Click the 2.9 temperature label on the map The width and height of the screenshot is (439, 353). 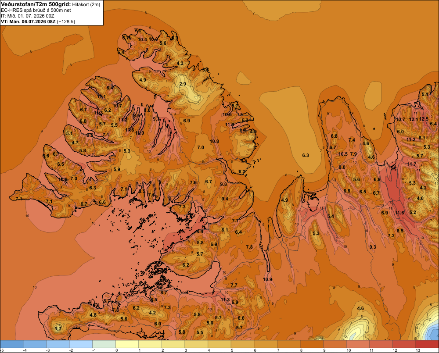[x=183, y=84]
